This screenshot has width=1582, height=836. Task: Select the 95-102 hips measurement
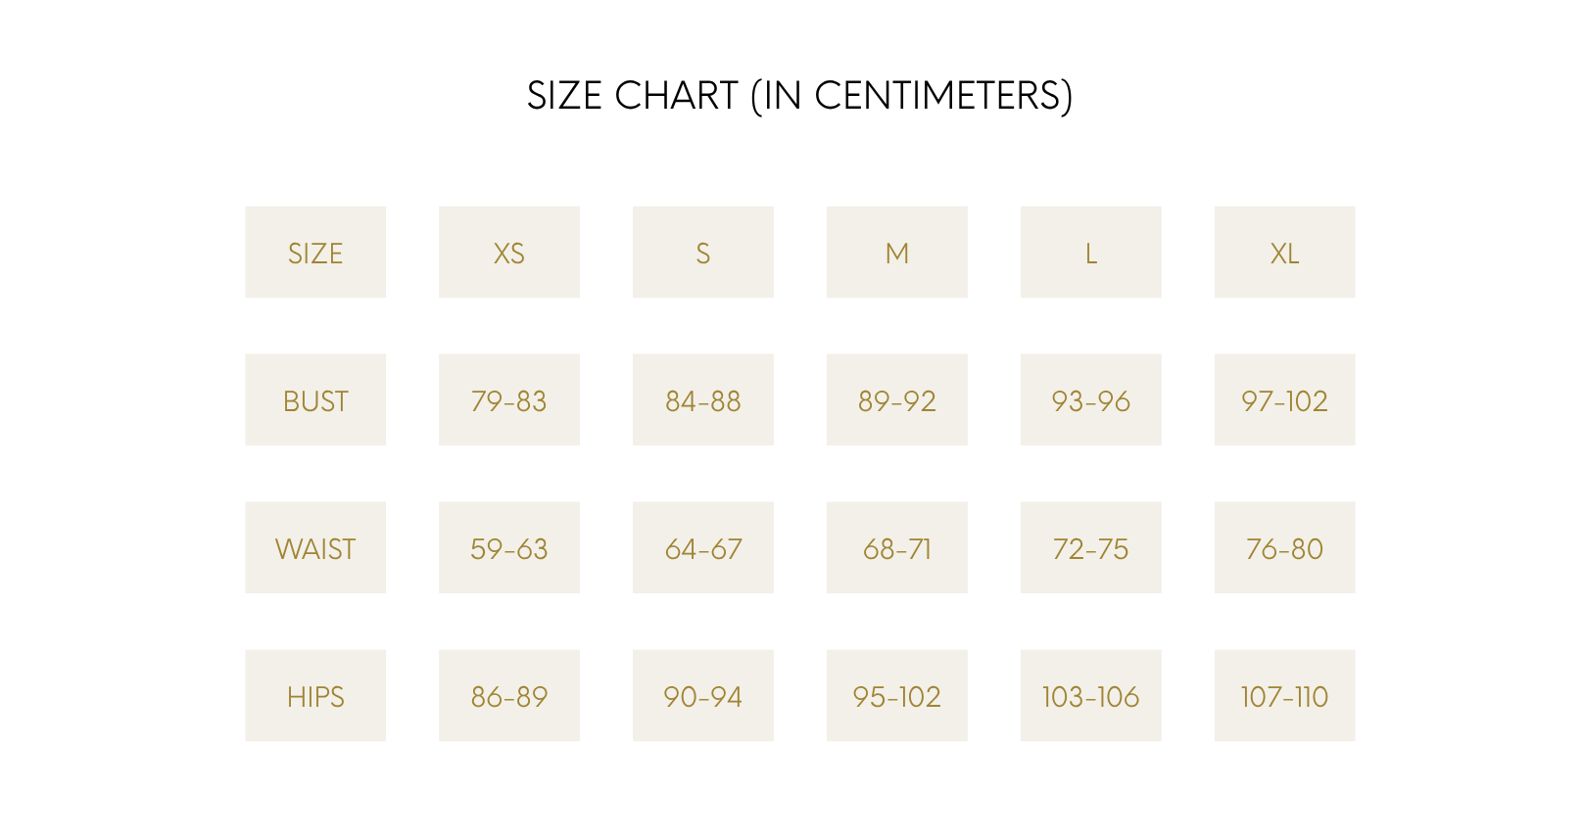[897, 695]
